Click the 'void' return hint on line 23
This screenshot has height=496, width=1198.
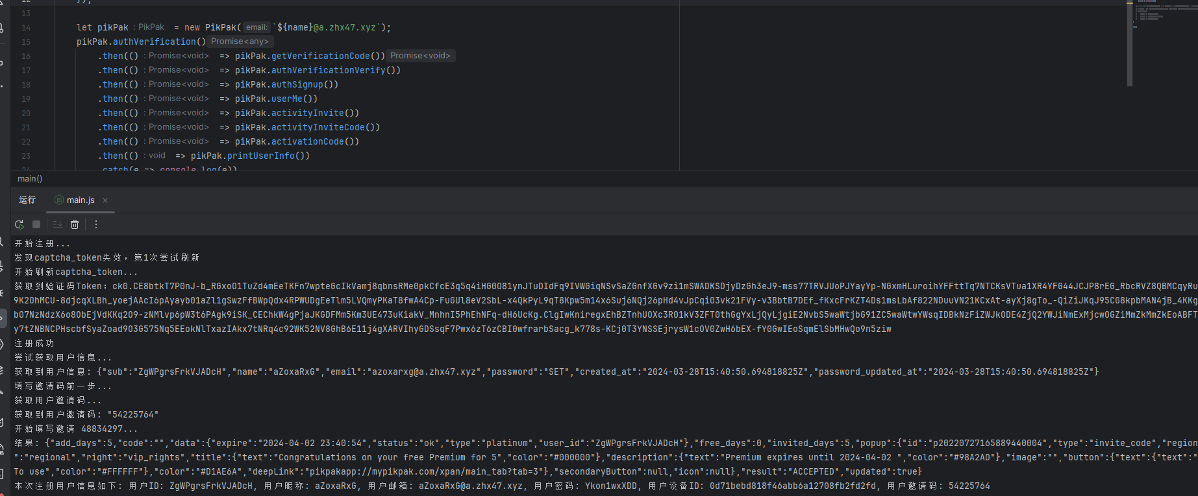coord(155,156)
